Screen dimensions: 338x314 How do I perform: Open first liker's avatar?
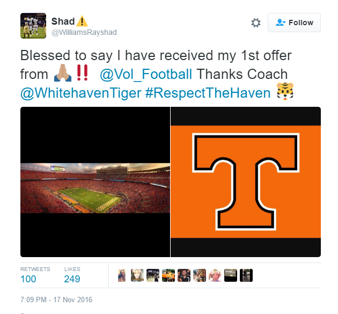click(x=122, y=275)
